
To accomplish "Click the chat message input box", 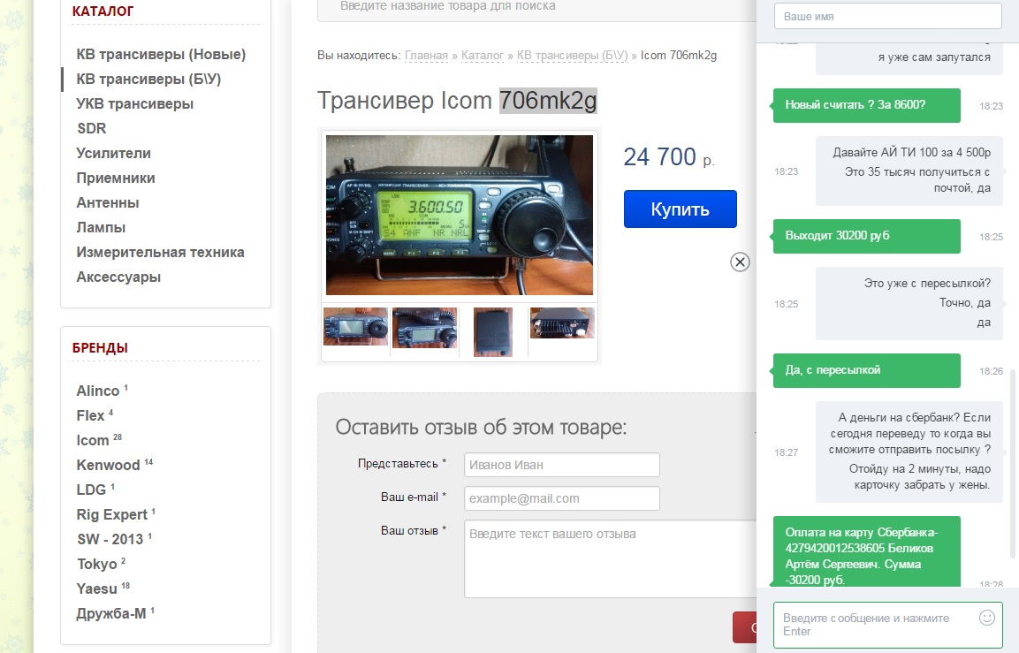I will point(887,625).
